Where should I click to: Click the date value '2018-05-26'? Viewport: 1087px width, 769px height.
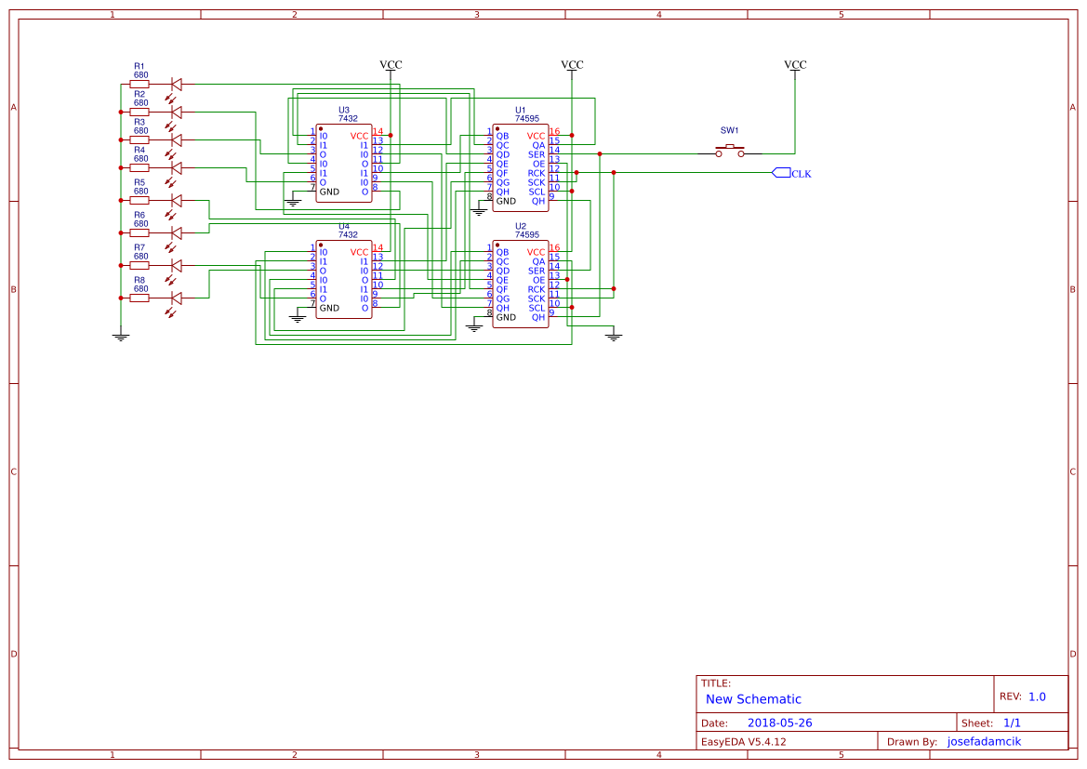[x=779, y=723]
